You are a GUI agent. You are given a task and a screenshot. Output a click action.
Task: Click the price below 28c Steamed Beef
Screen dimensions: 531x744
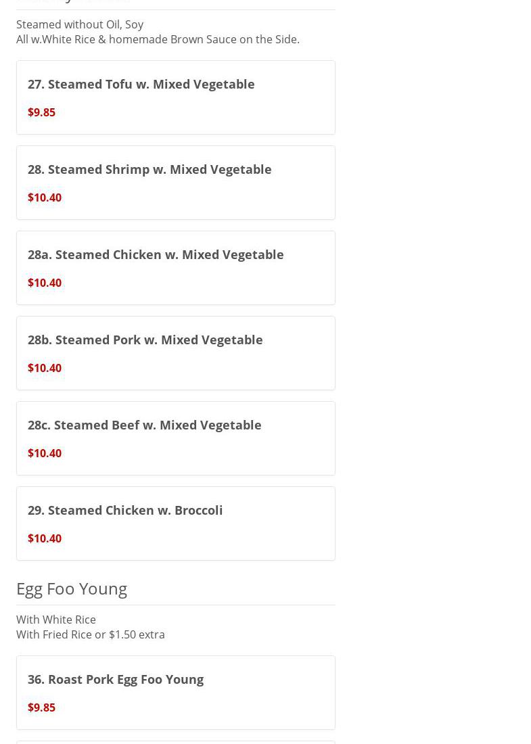pos(45,453)
